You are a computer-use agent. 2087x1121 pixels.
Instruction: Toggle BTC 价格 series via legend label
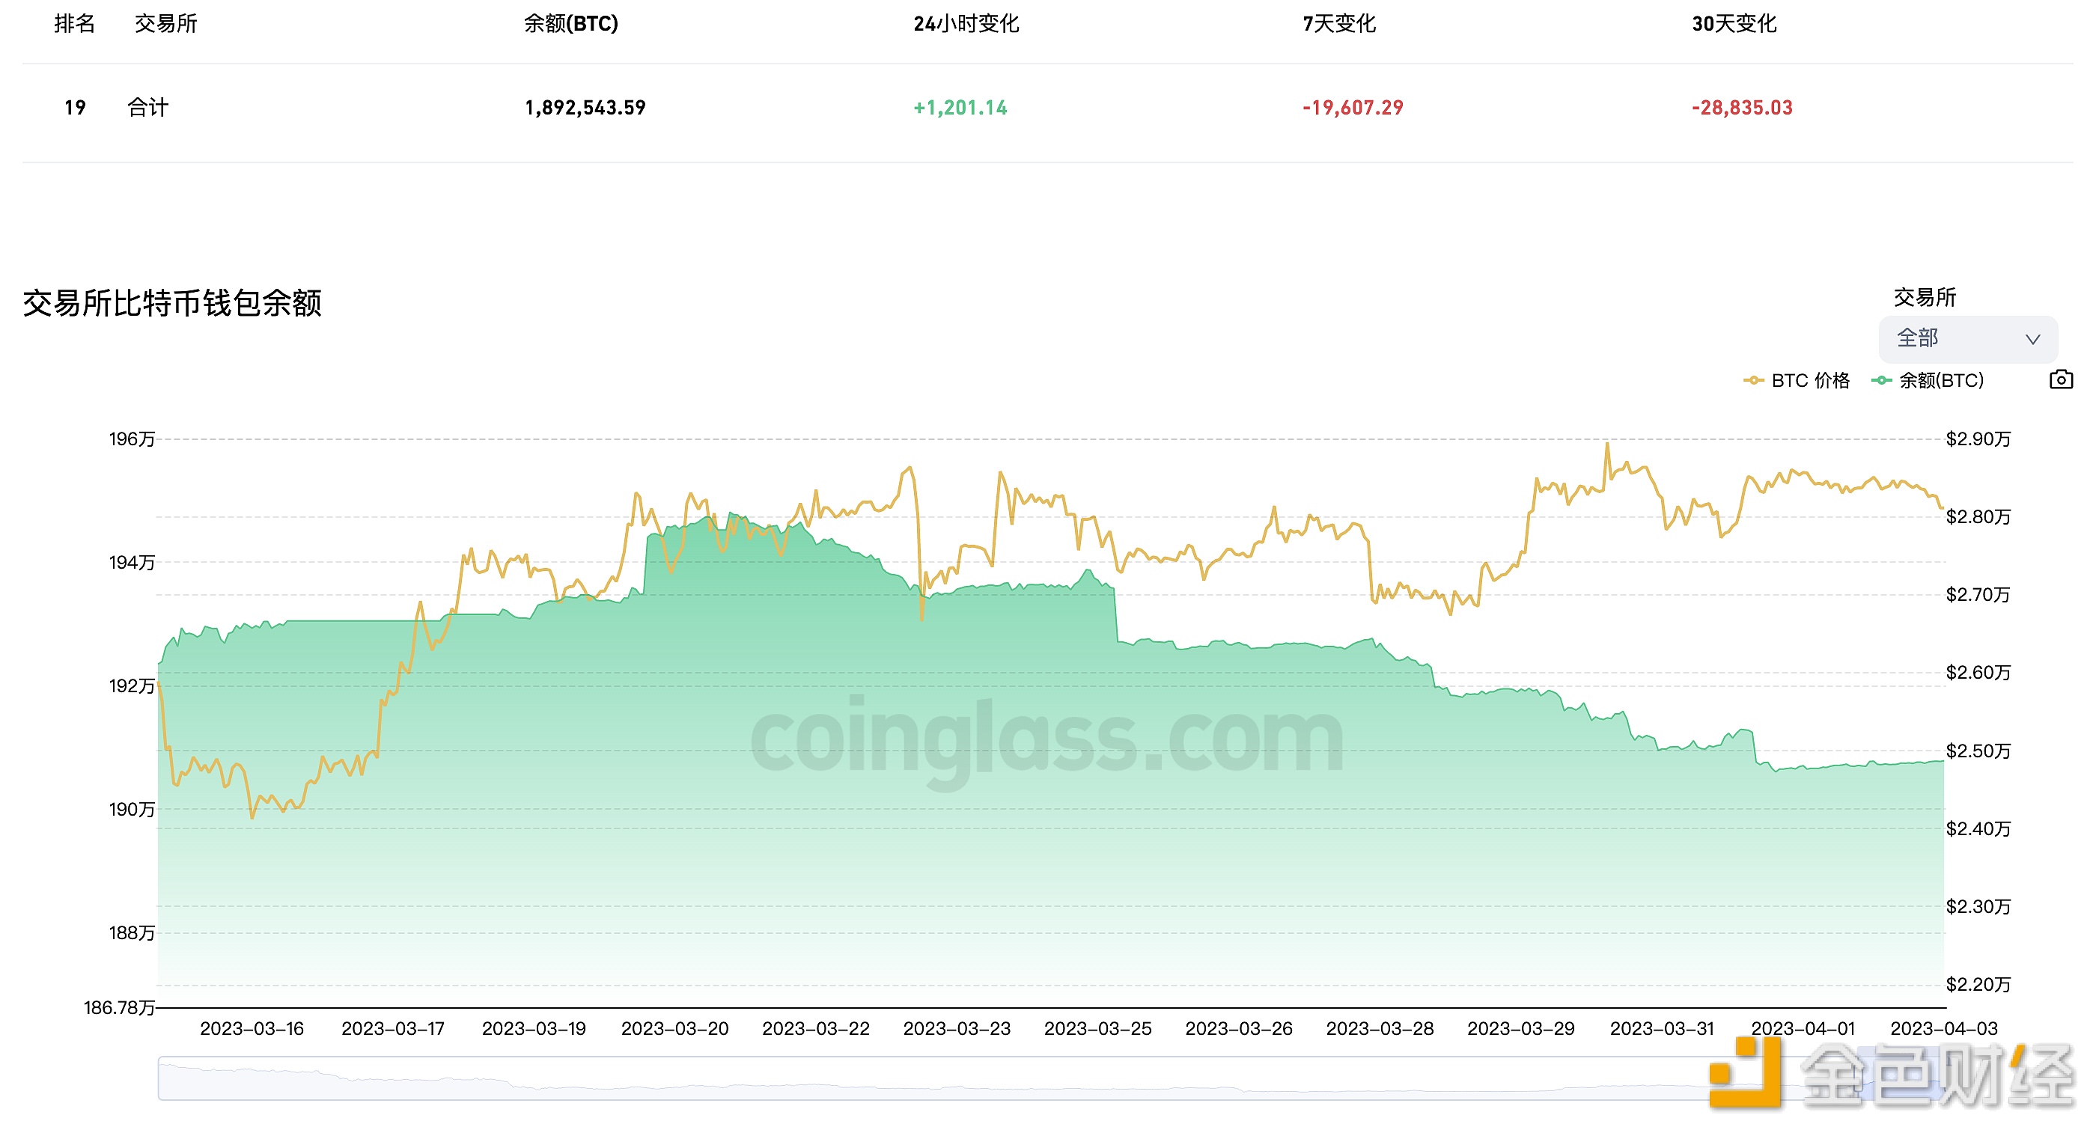click(x=1810, y=381)
